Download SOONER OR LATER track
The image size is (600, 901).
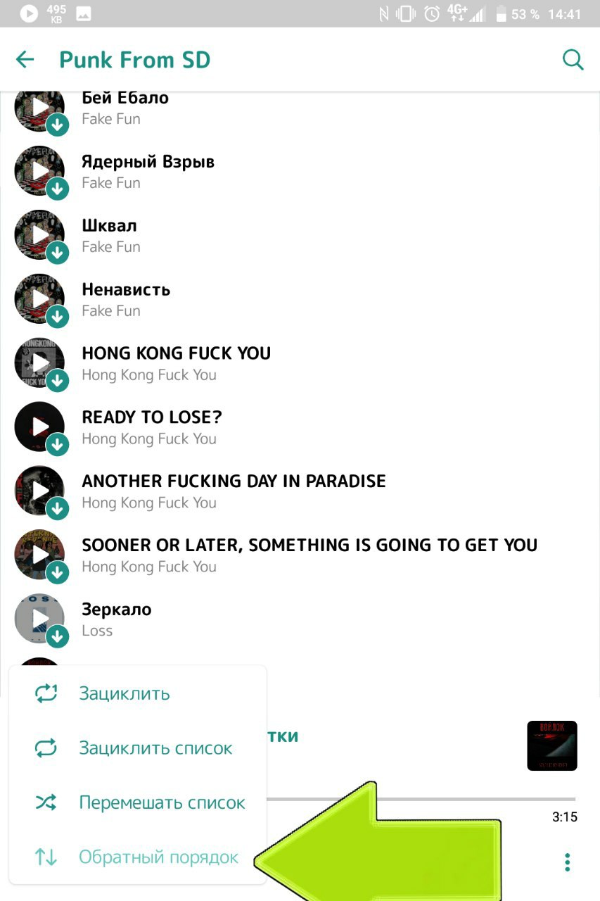(58, 573)
